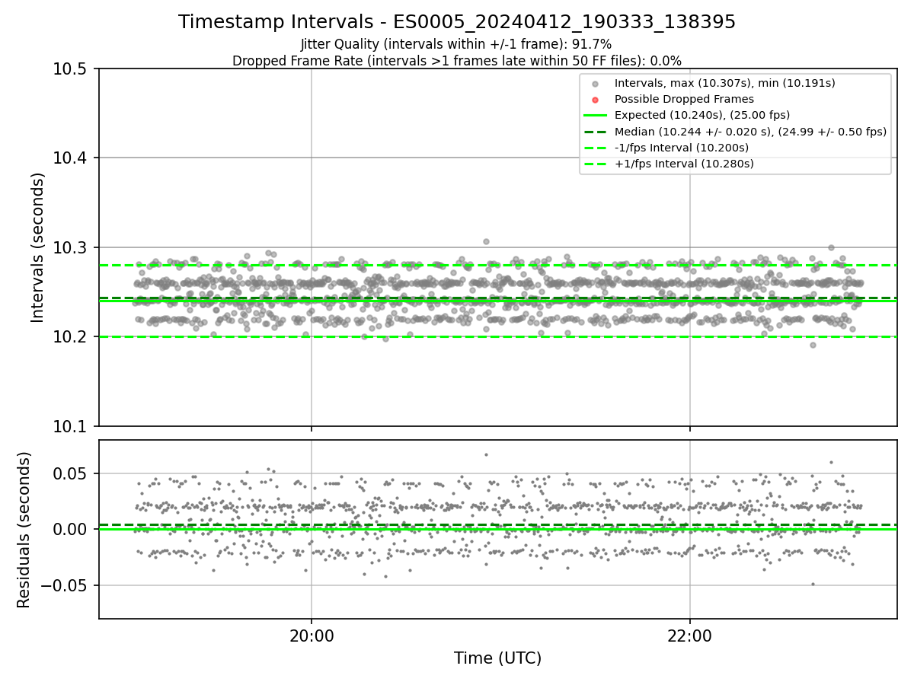
Task: Click the dark green dashed line sample for Median in the legend
Action: pyautogui.click(x=596, y=132)
